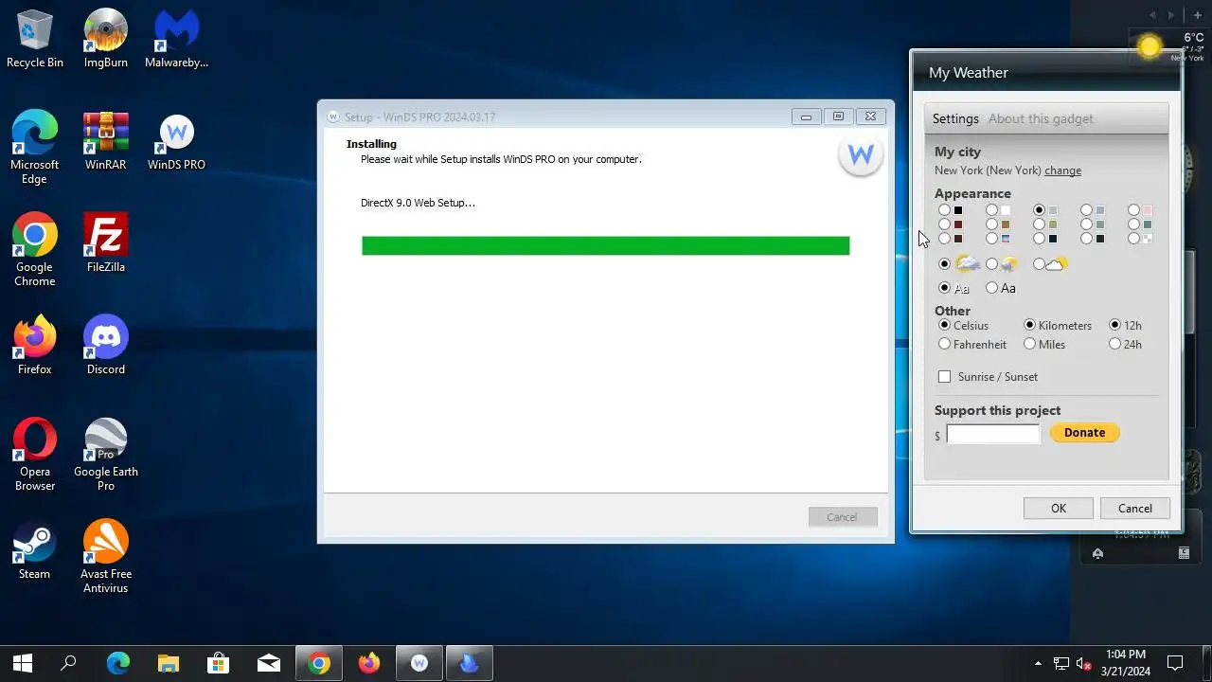1212x682 pixels.
Task: Launch Opera Browser desktop icon
Action: click(35, 454)
